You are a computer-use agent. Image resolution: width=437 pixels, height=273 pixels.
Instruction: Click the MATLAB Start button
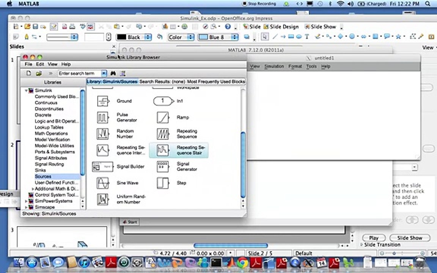click(130, 222)
